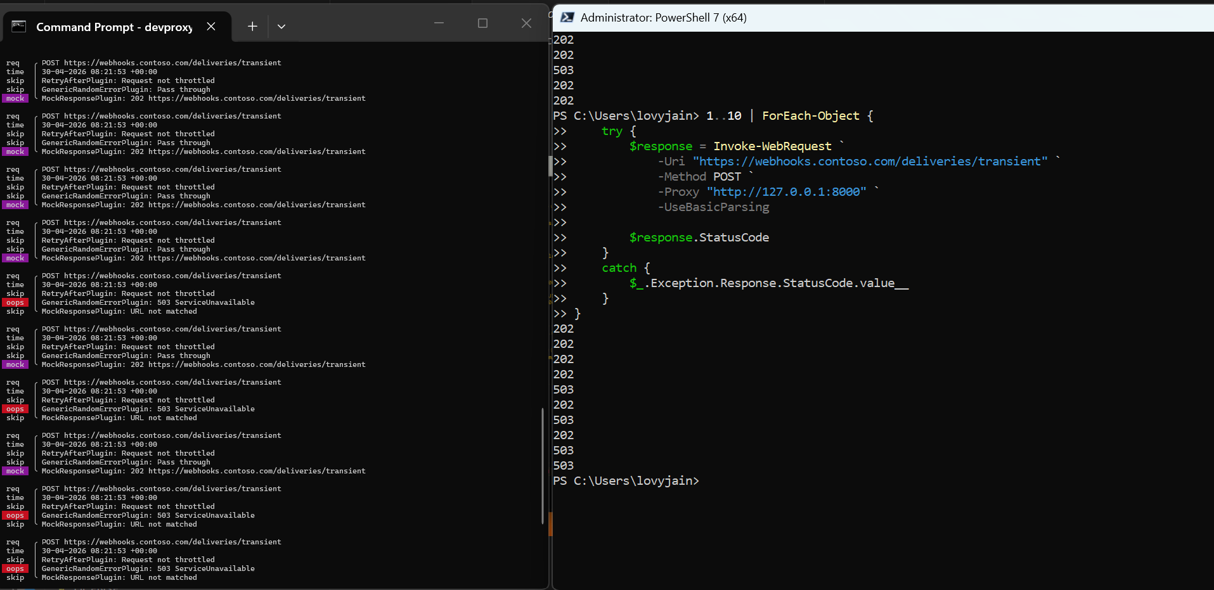Click the ForEach-Object keyword in PowerShell
The image size is (1214, 590).
click(x=811, y=116)
